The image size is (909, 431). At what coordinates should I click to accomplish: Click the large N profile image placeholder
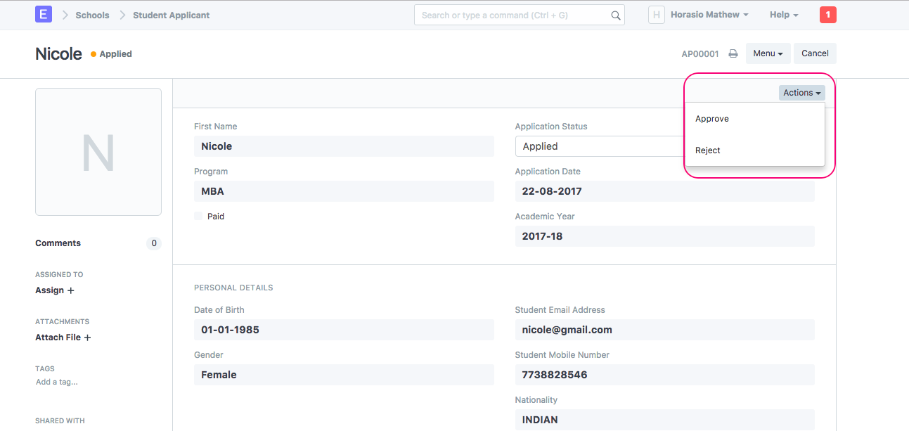pyautogui.click(x=98, y=152)
